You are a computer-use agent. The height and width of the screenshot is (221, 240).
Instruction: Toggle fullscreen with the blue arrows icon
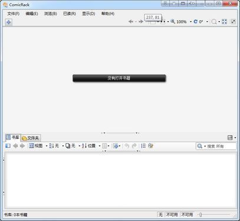click(224, 22)
